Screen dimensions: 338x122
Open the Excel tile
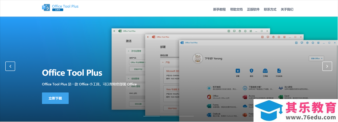pyautogui.click(x=293, y=97)
